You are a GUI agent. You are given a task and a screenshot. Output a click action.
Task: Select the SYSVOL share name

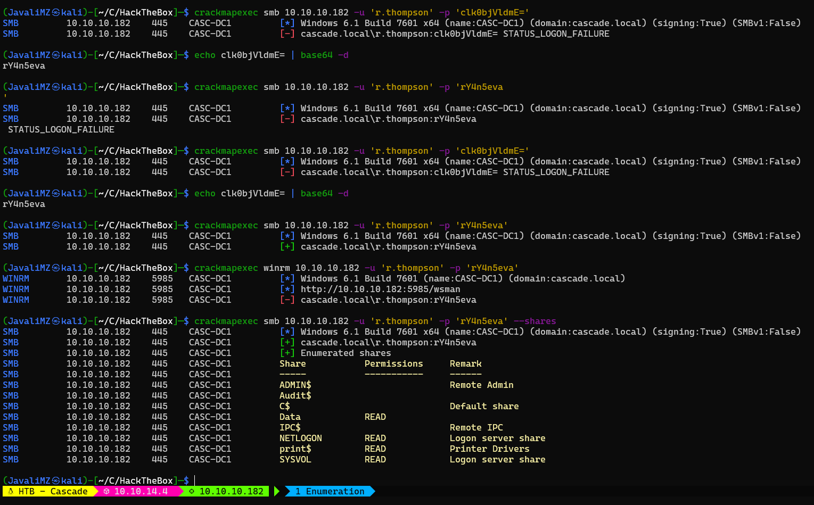(295, 459)
